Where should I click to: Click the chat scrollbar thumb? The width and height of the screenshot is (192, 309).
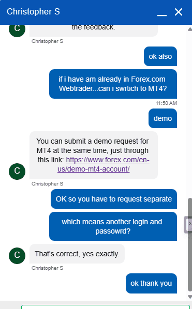(x=190, y=244)
